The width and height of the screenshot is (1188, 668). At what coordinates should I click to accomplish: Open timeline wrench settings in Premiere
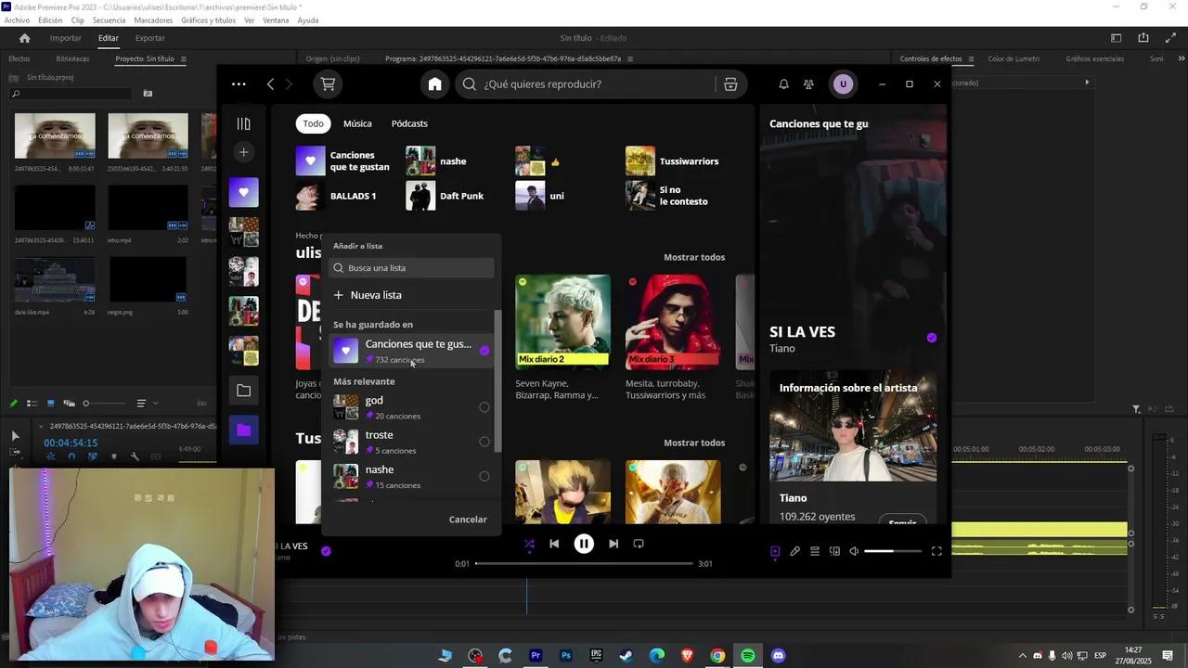click(135, 456)
